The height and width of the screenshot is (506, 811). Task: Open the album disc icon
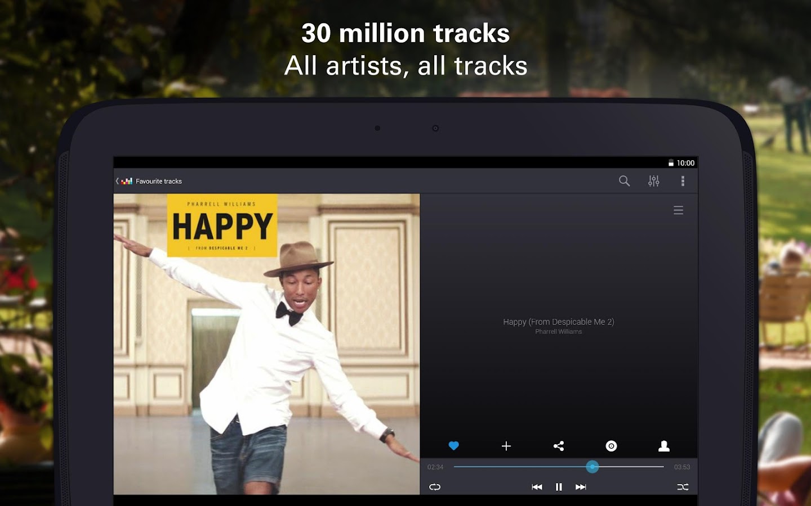(x=611, y=446)
